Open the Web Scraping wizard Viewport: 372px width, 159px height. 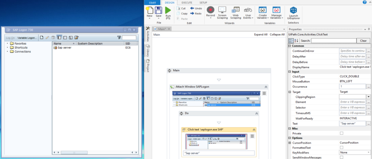pos(235,10)
